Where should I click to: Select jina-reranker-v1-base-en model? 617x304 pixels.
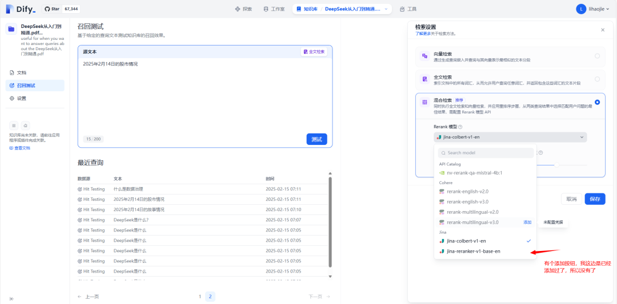tap(485, 252)
